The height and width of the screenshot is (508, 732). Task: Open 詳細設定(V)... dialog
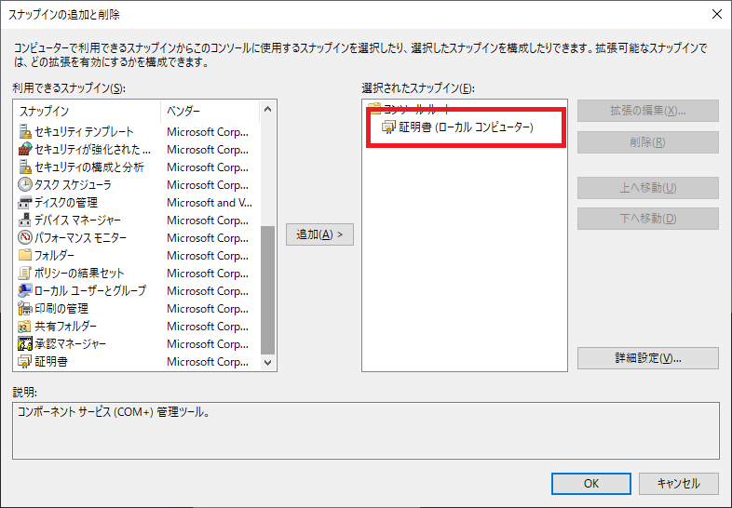(x=647, y=358)
